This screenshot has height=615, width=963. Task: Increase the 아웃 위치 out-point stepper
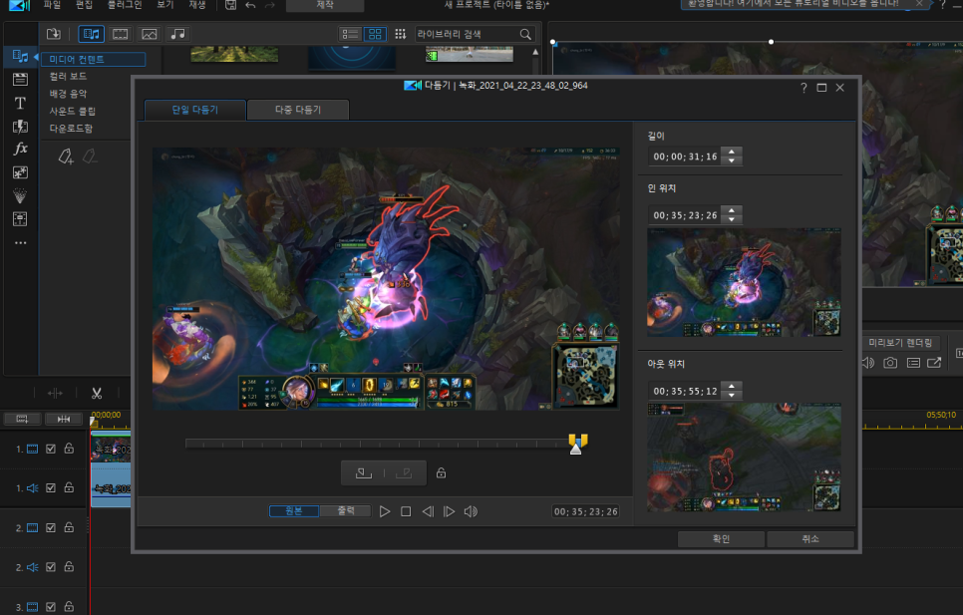coord(732,386)
